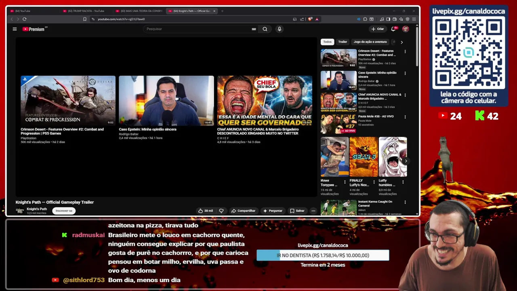Viewport: 517px width, 291px height.
Task: Show more filter chips with right arrow
Action: [401, 42]
